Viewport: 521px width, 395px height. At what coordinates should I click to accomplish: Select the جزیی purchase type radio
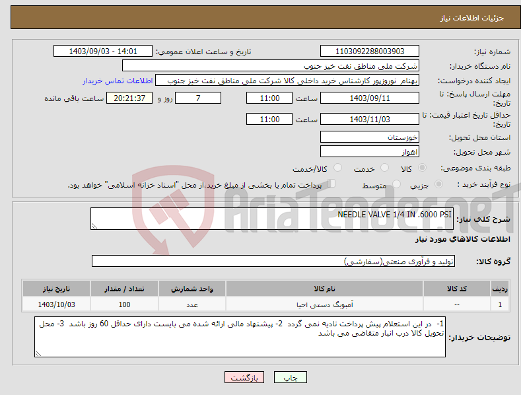(x=438, y=184)
